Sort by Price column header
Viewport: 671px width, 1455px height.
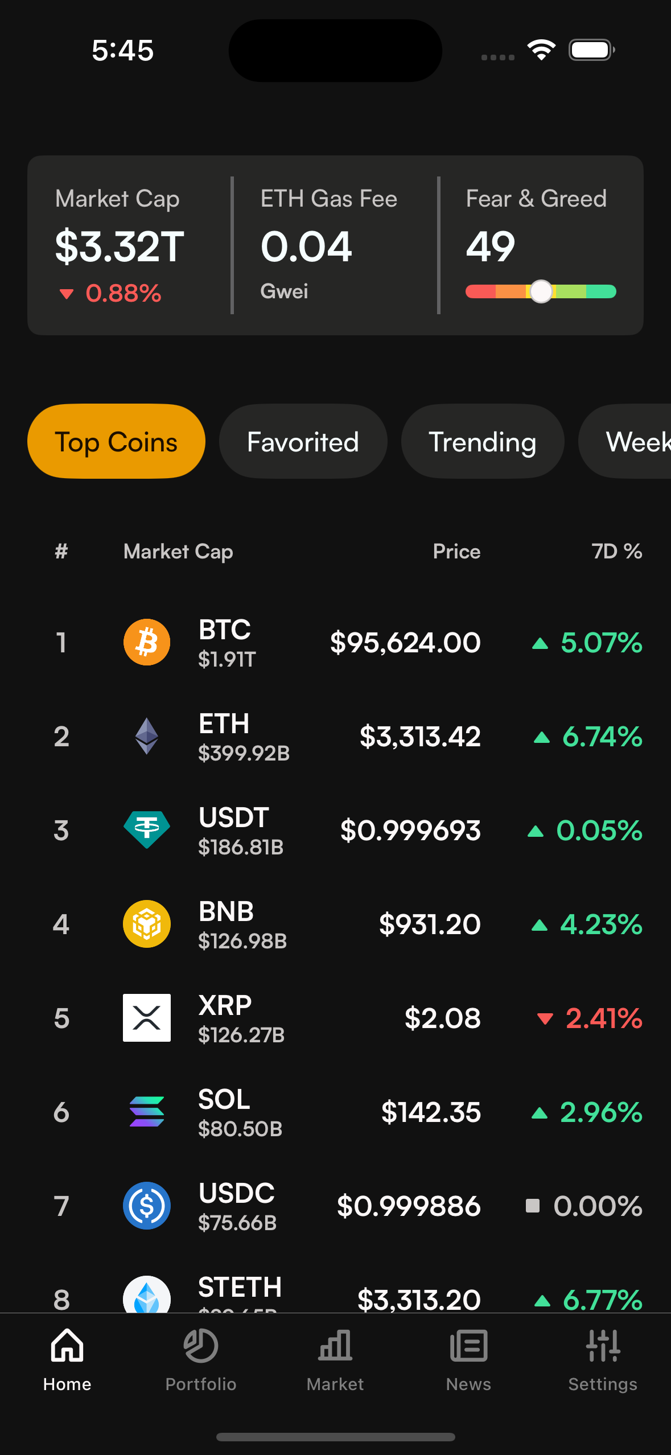(x=456, y=551)
